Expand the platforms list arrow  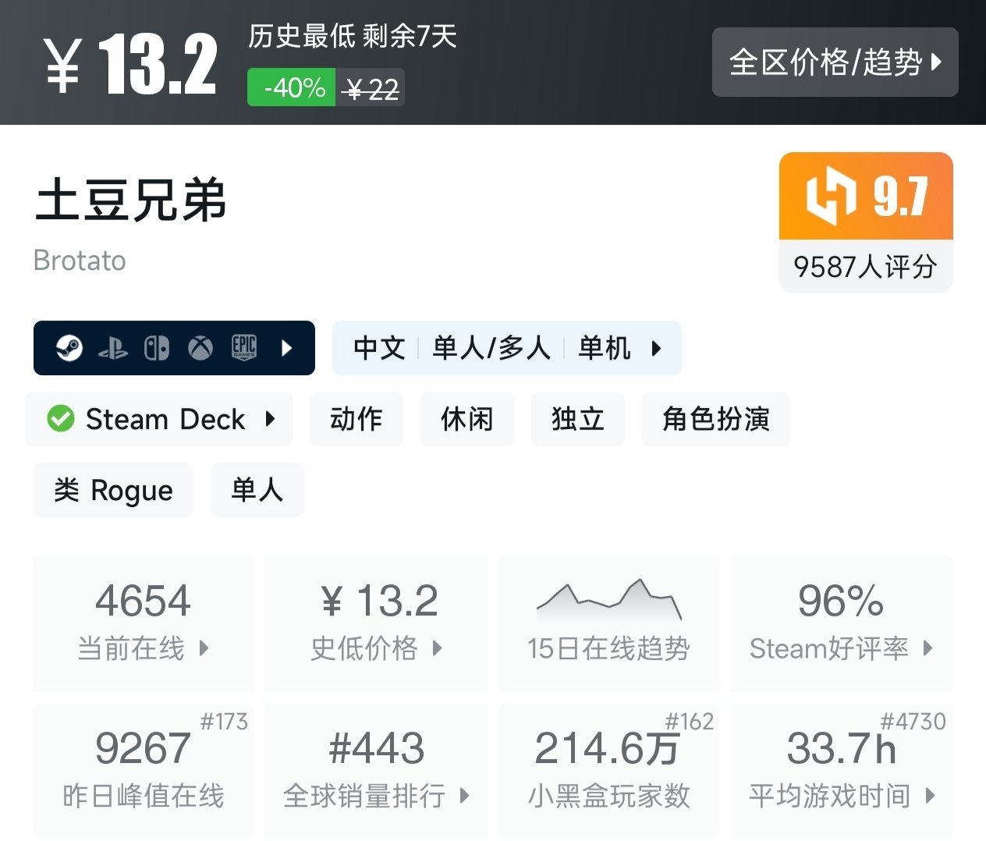[286, 348]
